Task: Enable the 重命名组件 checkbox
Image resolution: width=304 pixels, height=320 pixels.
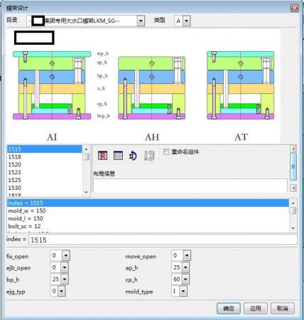Action: point(166,151)
